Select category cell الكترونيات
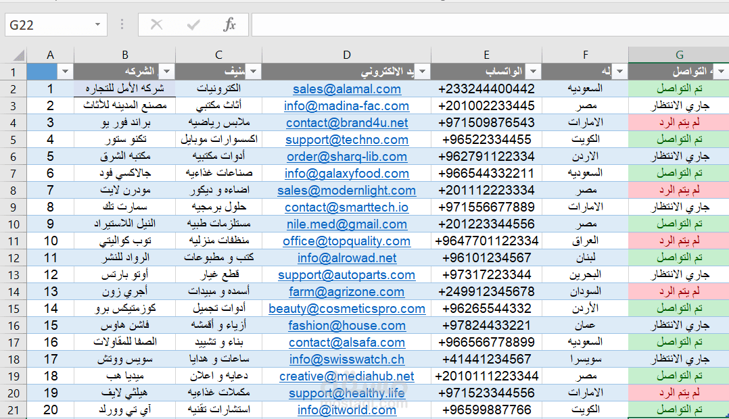This screenshot has height=419, width=729. tap(218, 89)
